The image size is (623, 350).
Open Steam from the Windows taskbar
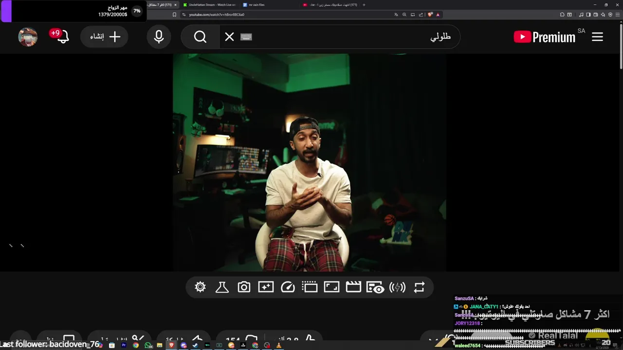coord(195,345)
